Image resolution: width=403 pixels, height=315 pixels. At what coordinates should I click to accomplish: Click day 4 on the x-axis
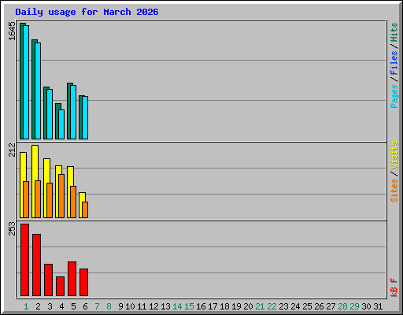[x=61, y=306]
